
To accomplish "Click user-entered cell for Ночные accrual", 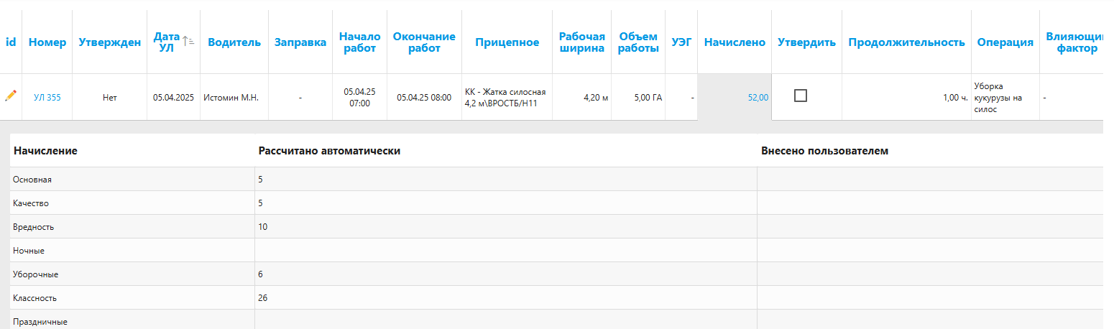I will click(929, 251).
